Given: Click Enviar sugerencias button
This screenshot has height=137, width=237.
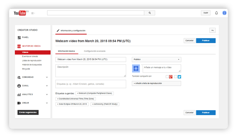Looking at the screenshot, I should point(28,112).
